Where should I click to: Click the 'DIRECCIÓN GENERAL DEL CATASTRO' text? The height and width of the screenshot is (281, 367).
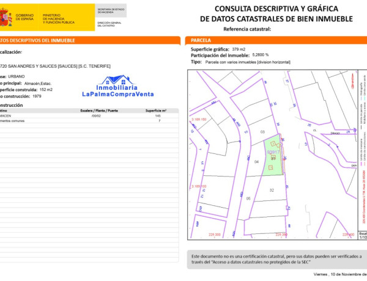tap(109, 24)
